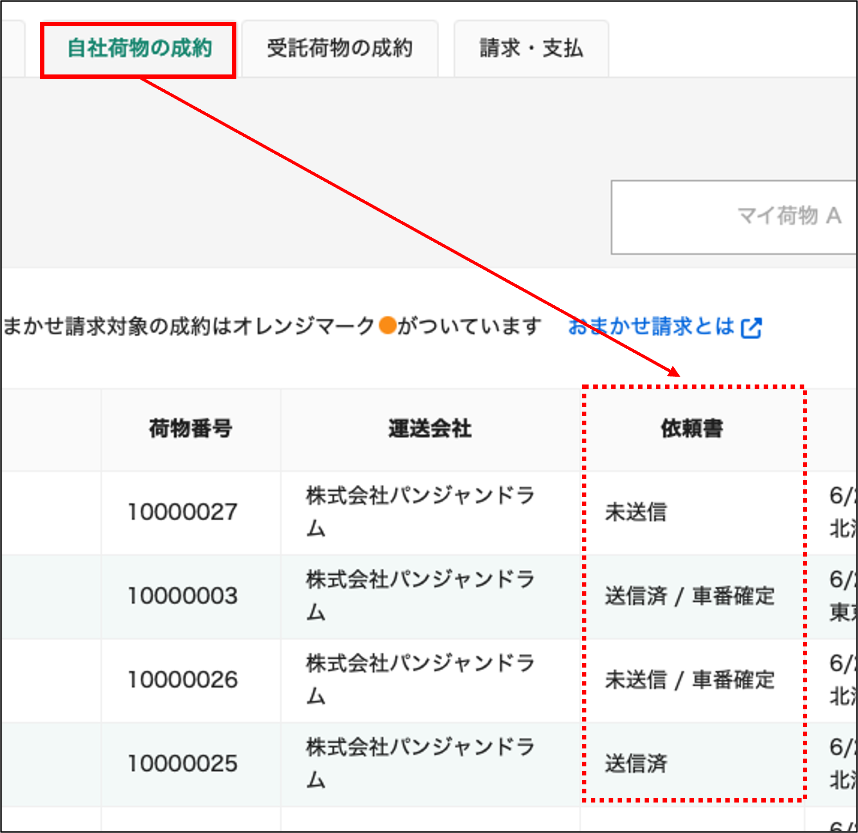Select cargo number 10000026
The height and width of the screenshot is (833, 858).
(x=182, y=680)
